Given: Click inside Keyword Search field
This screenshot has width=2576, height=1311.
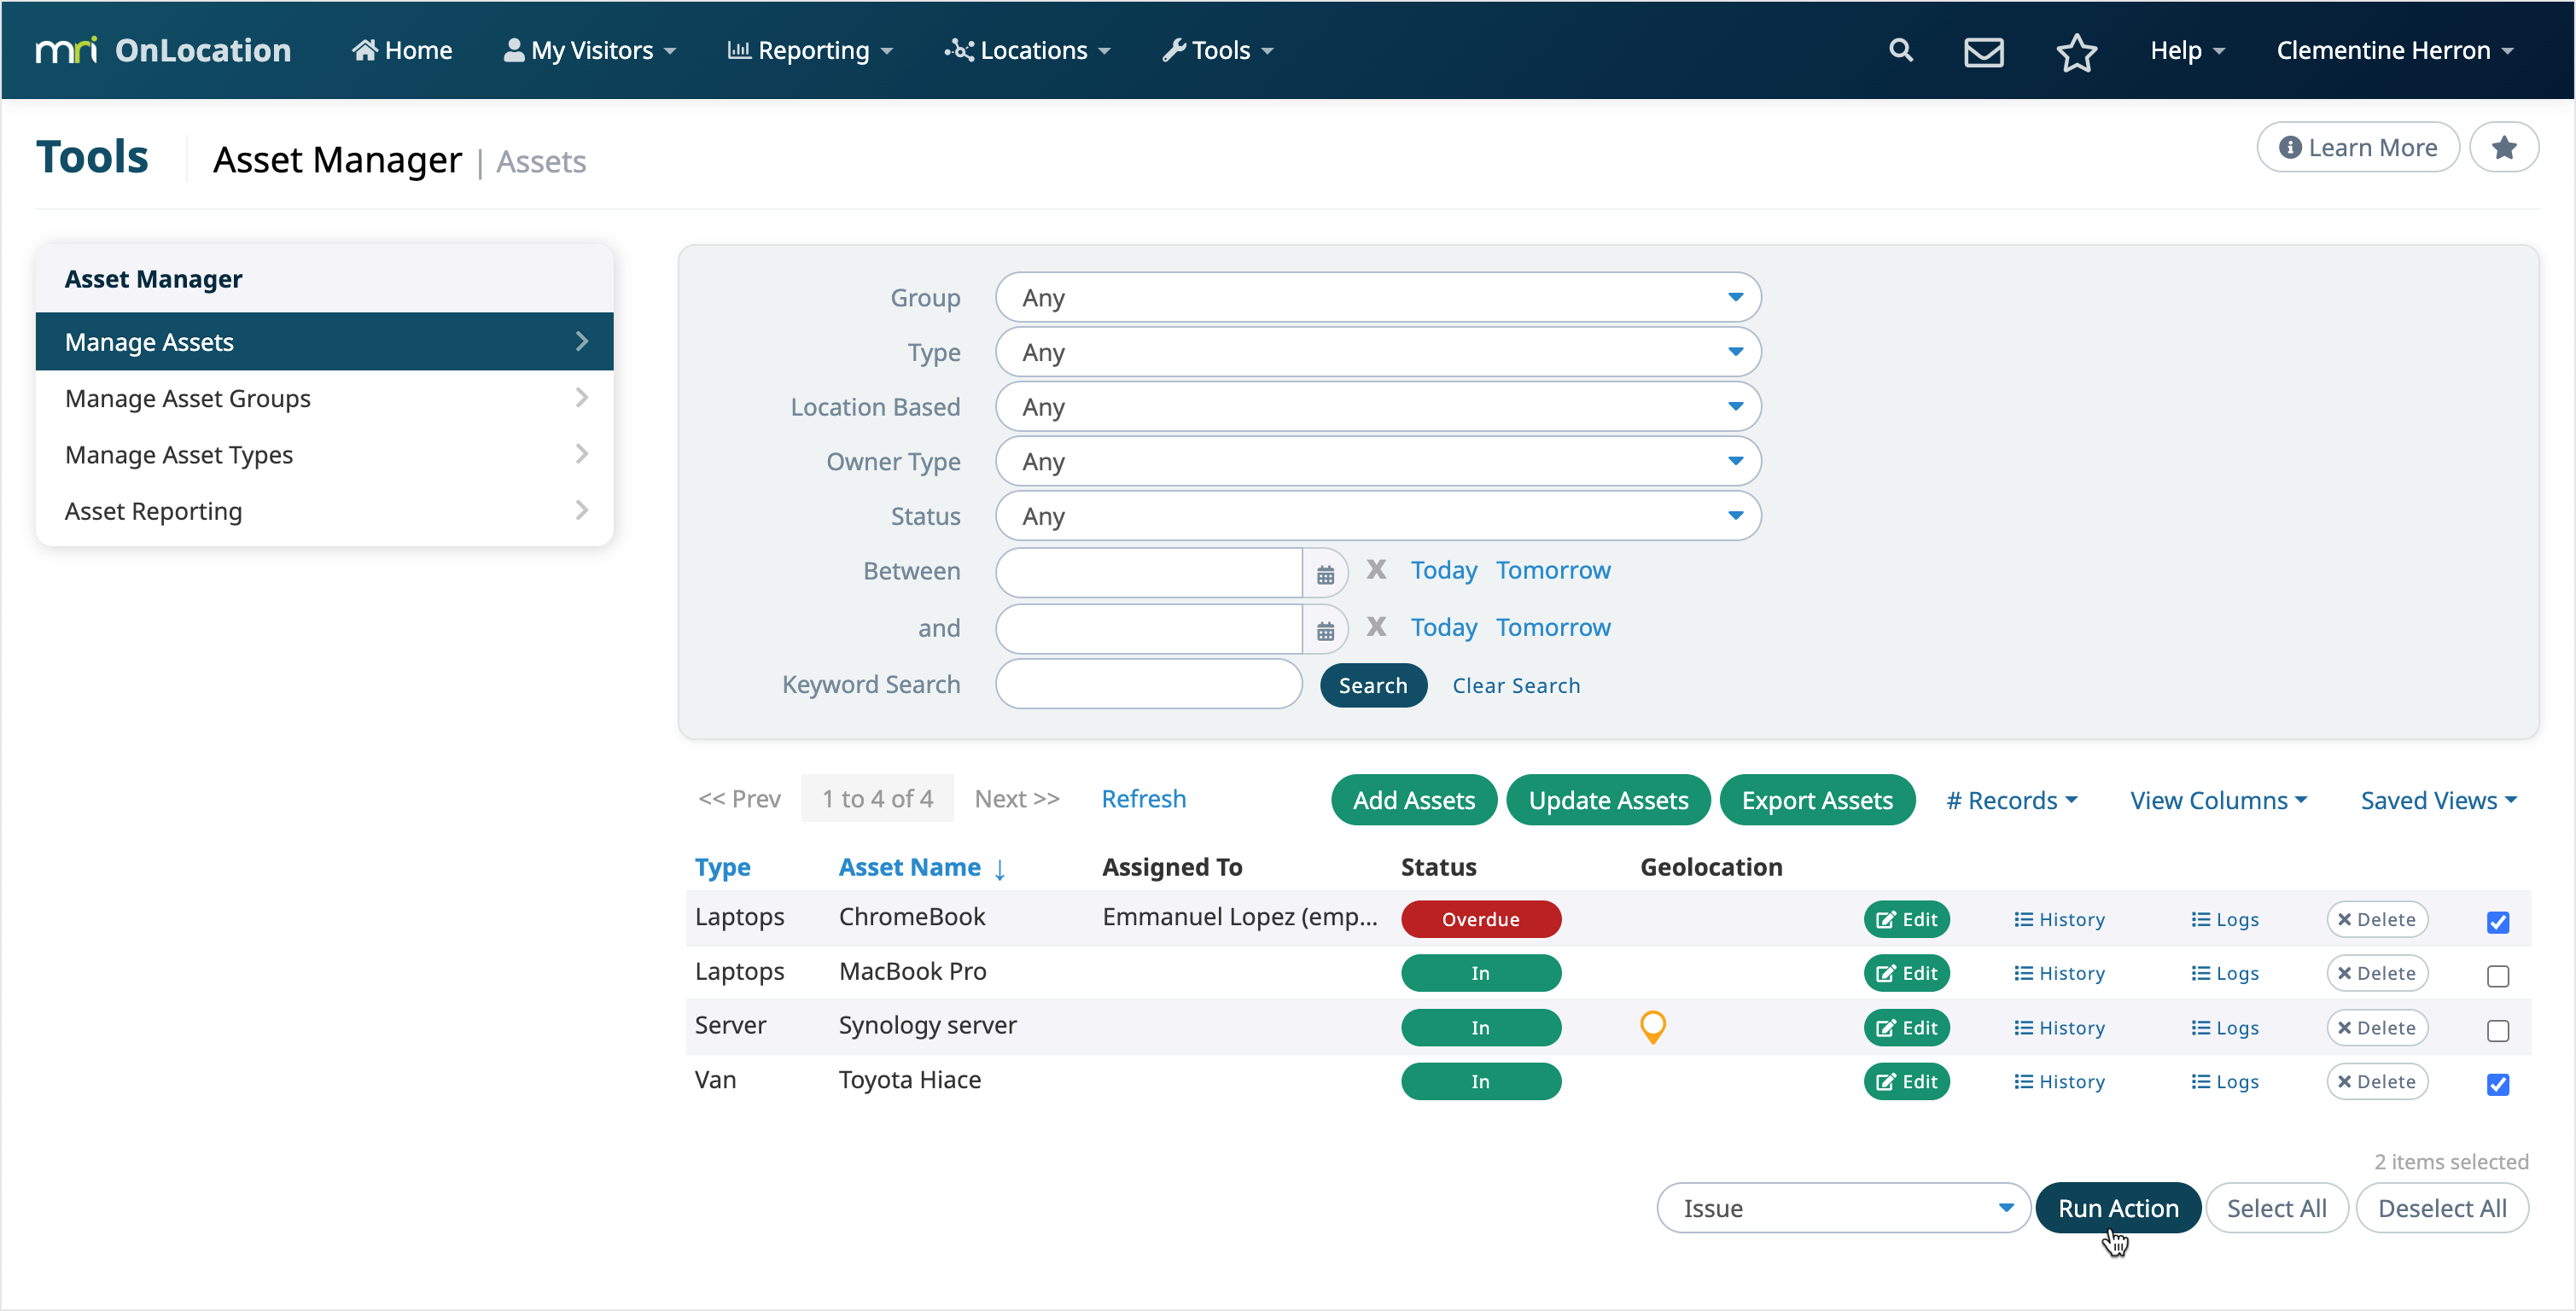Looking at the screenshot, I should click(1148, 684).
